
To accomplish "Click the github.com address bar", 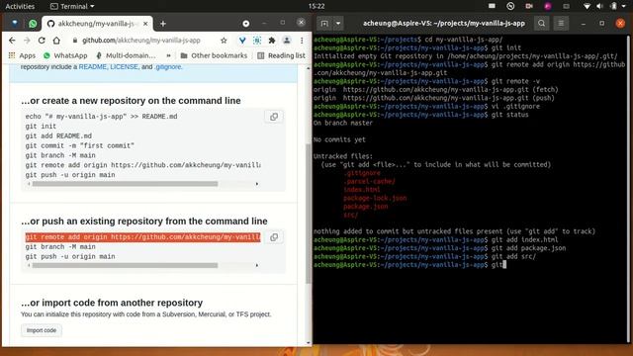I will (x=141, y=41).
